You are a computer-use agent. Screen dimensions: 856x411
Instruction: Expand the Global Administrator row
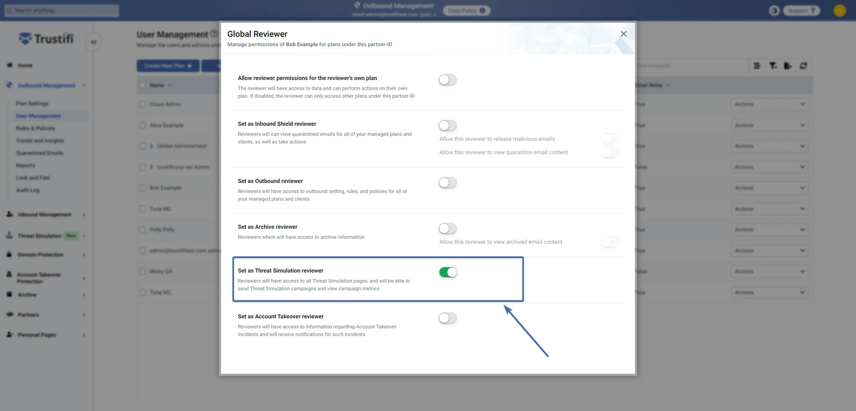pos(152,146)
